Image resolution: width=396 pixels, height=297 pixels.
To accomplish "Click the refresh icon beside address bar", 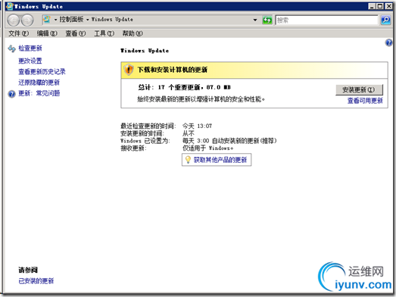I will point(267,20).
